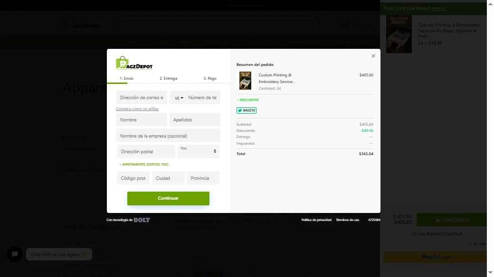The image size is (494, 277).
Task: Click the cart item thumbnail in the sidebar
Action: [x=399, y=34]
